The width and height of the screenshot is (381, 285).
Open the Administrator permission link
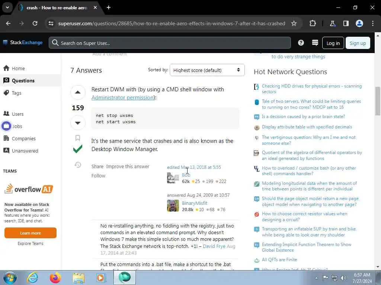tap(122, 98)
